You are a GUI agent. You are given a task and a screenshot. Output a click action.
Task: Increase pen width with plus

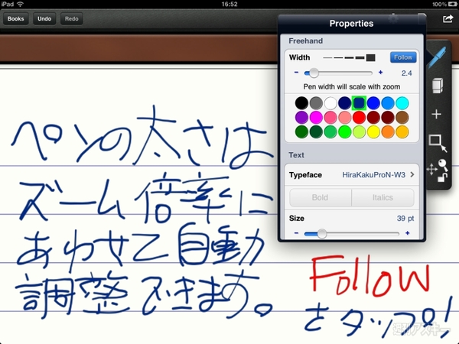tap(380, 73)
